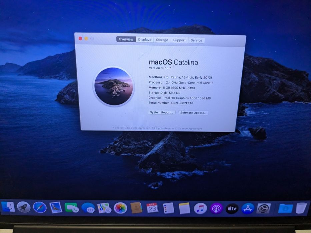Screen dimensions: 311x233
Task: Click MacBook Pro (Retina, 15-inch, Early 2013) text
Action: (x=180, y=77)
